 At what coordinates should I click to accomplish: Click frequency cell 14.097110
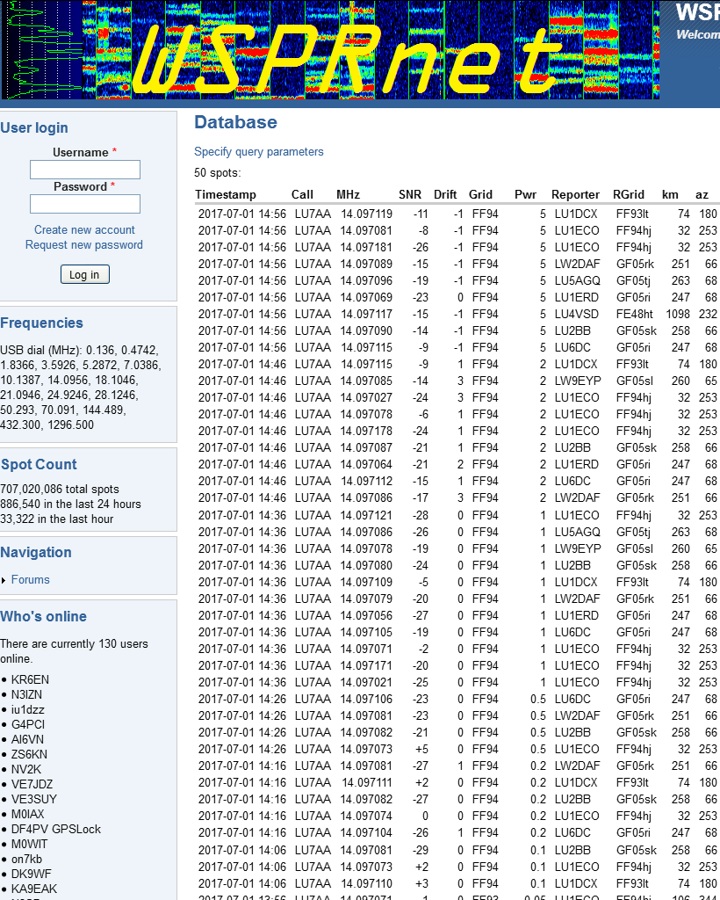pos(367,883)
